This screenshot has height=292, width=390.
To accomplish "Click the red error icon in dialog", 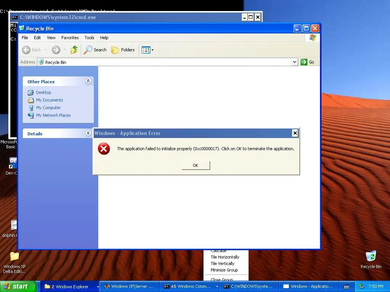I will 104,149.
